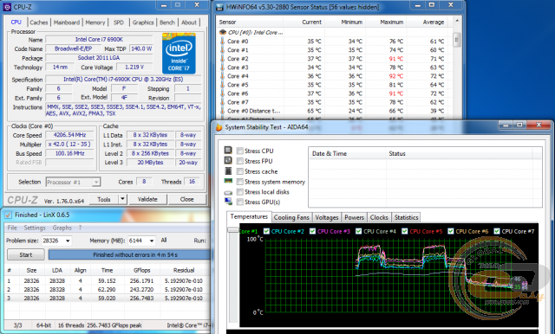Open the Graphics tab in CPU-Z
Image resolution: width=555 pixels, height=334 pixels.
tap(143, 22)
